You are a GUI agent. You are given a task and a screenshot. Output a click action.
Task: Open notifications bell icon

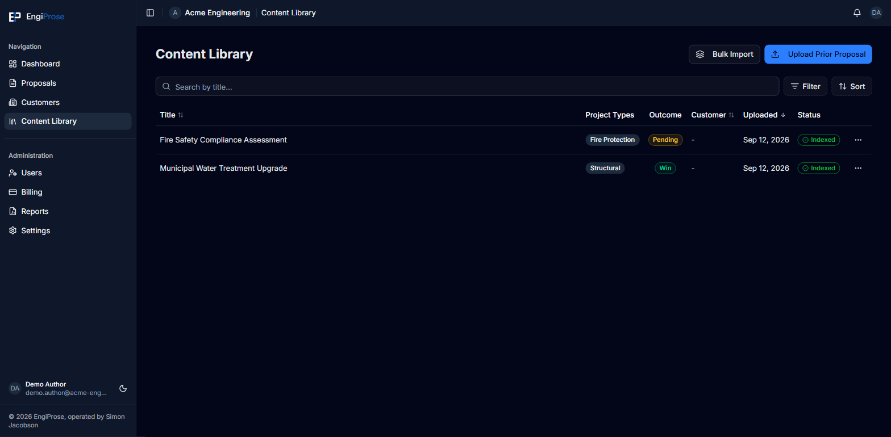click(x=857, y=12)
